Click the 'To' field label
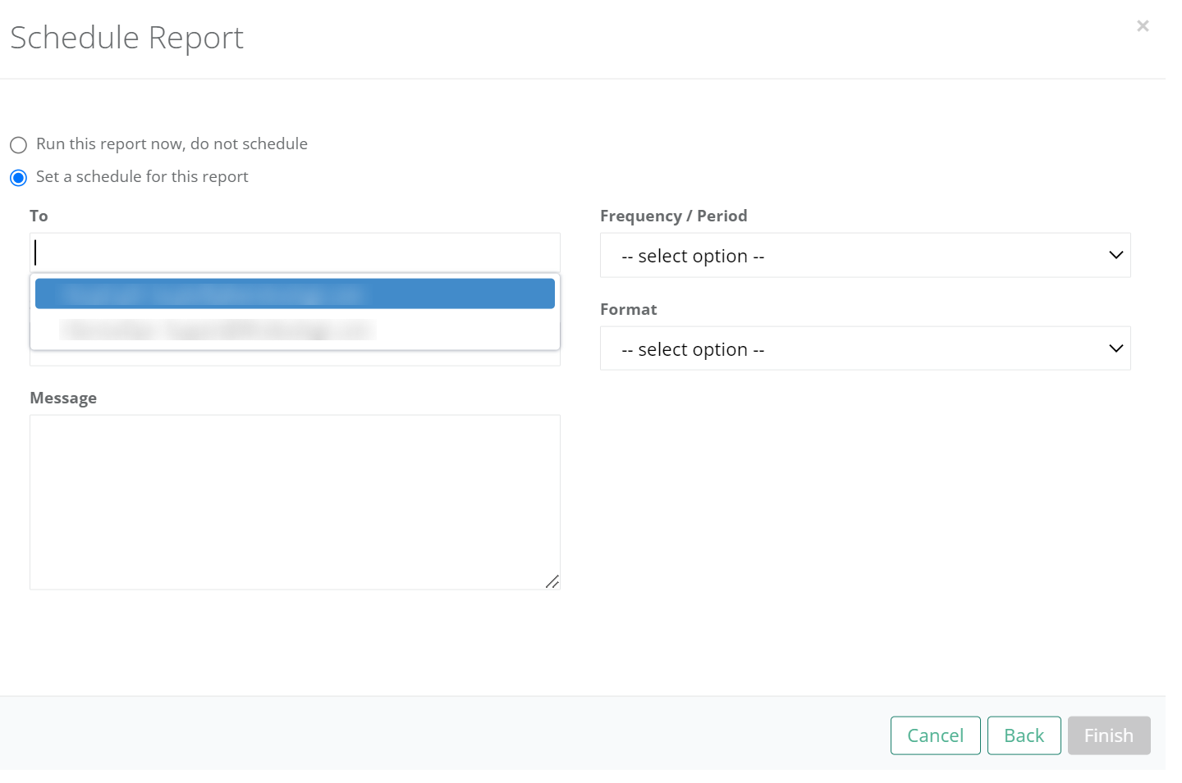The image size is (1182, 783). [x=39, y=216]
